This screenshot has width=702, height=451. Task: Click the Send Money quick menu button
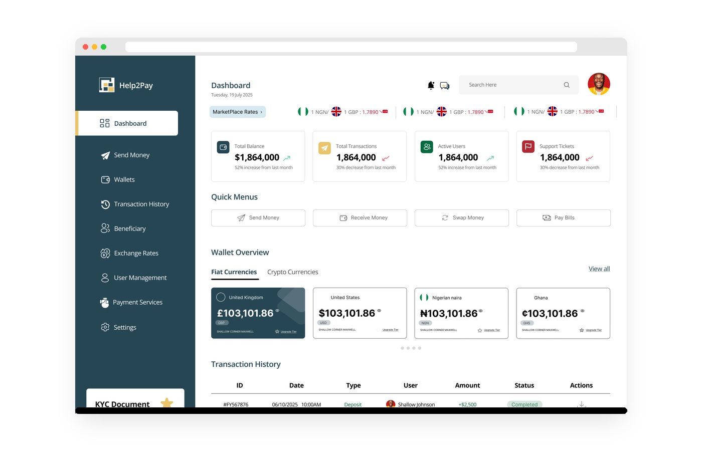point(258,218)
